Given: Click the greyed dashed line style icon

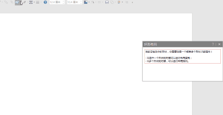Looking at the screenshot, I should pos(99,2).
